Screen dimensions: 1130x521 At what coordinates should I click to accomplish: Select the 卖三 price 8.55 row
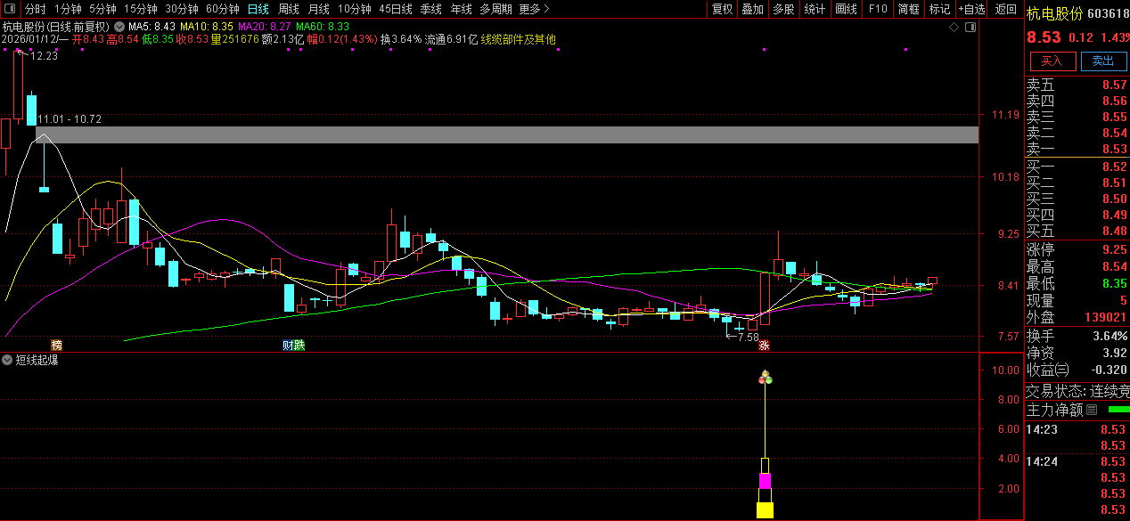pos(1077,117)
